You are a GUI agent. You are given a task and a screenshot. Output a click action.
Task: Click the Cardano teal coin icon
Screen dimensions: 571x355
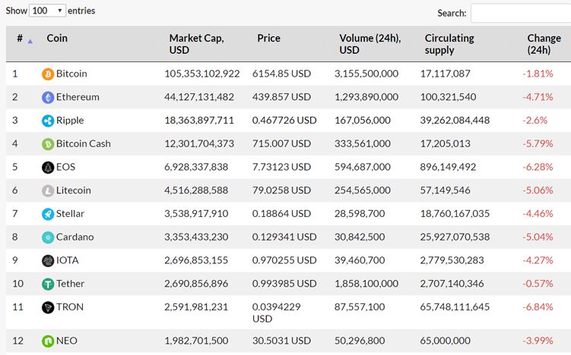tap(48, 237)
